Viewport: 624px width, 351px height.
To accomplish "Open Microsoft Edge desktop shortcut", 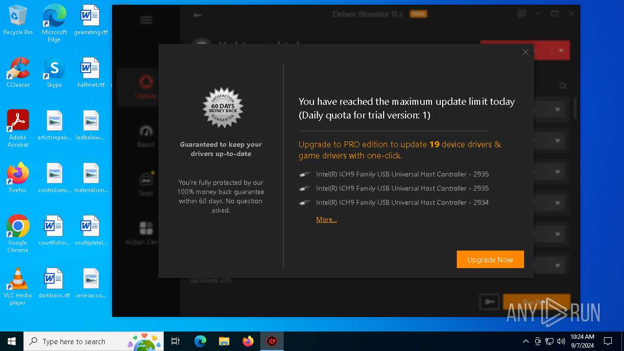I will point(54,23).
